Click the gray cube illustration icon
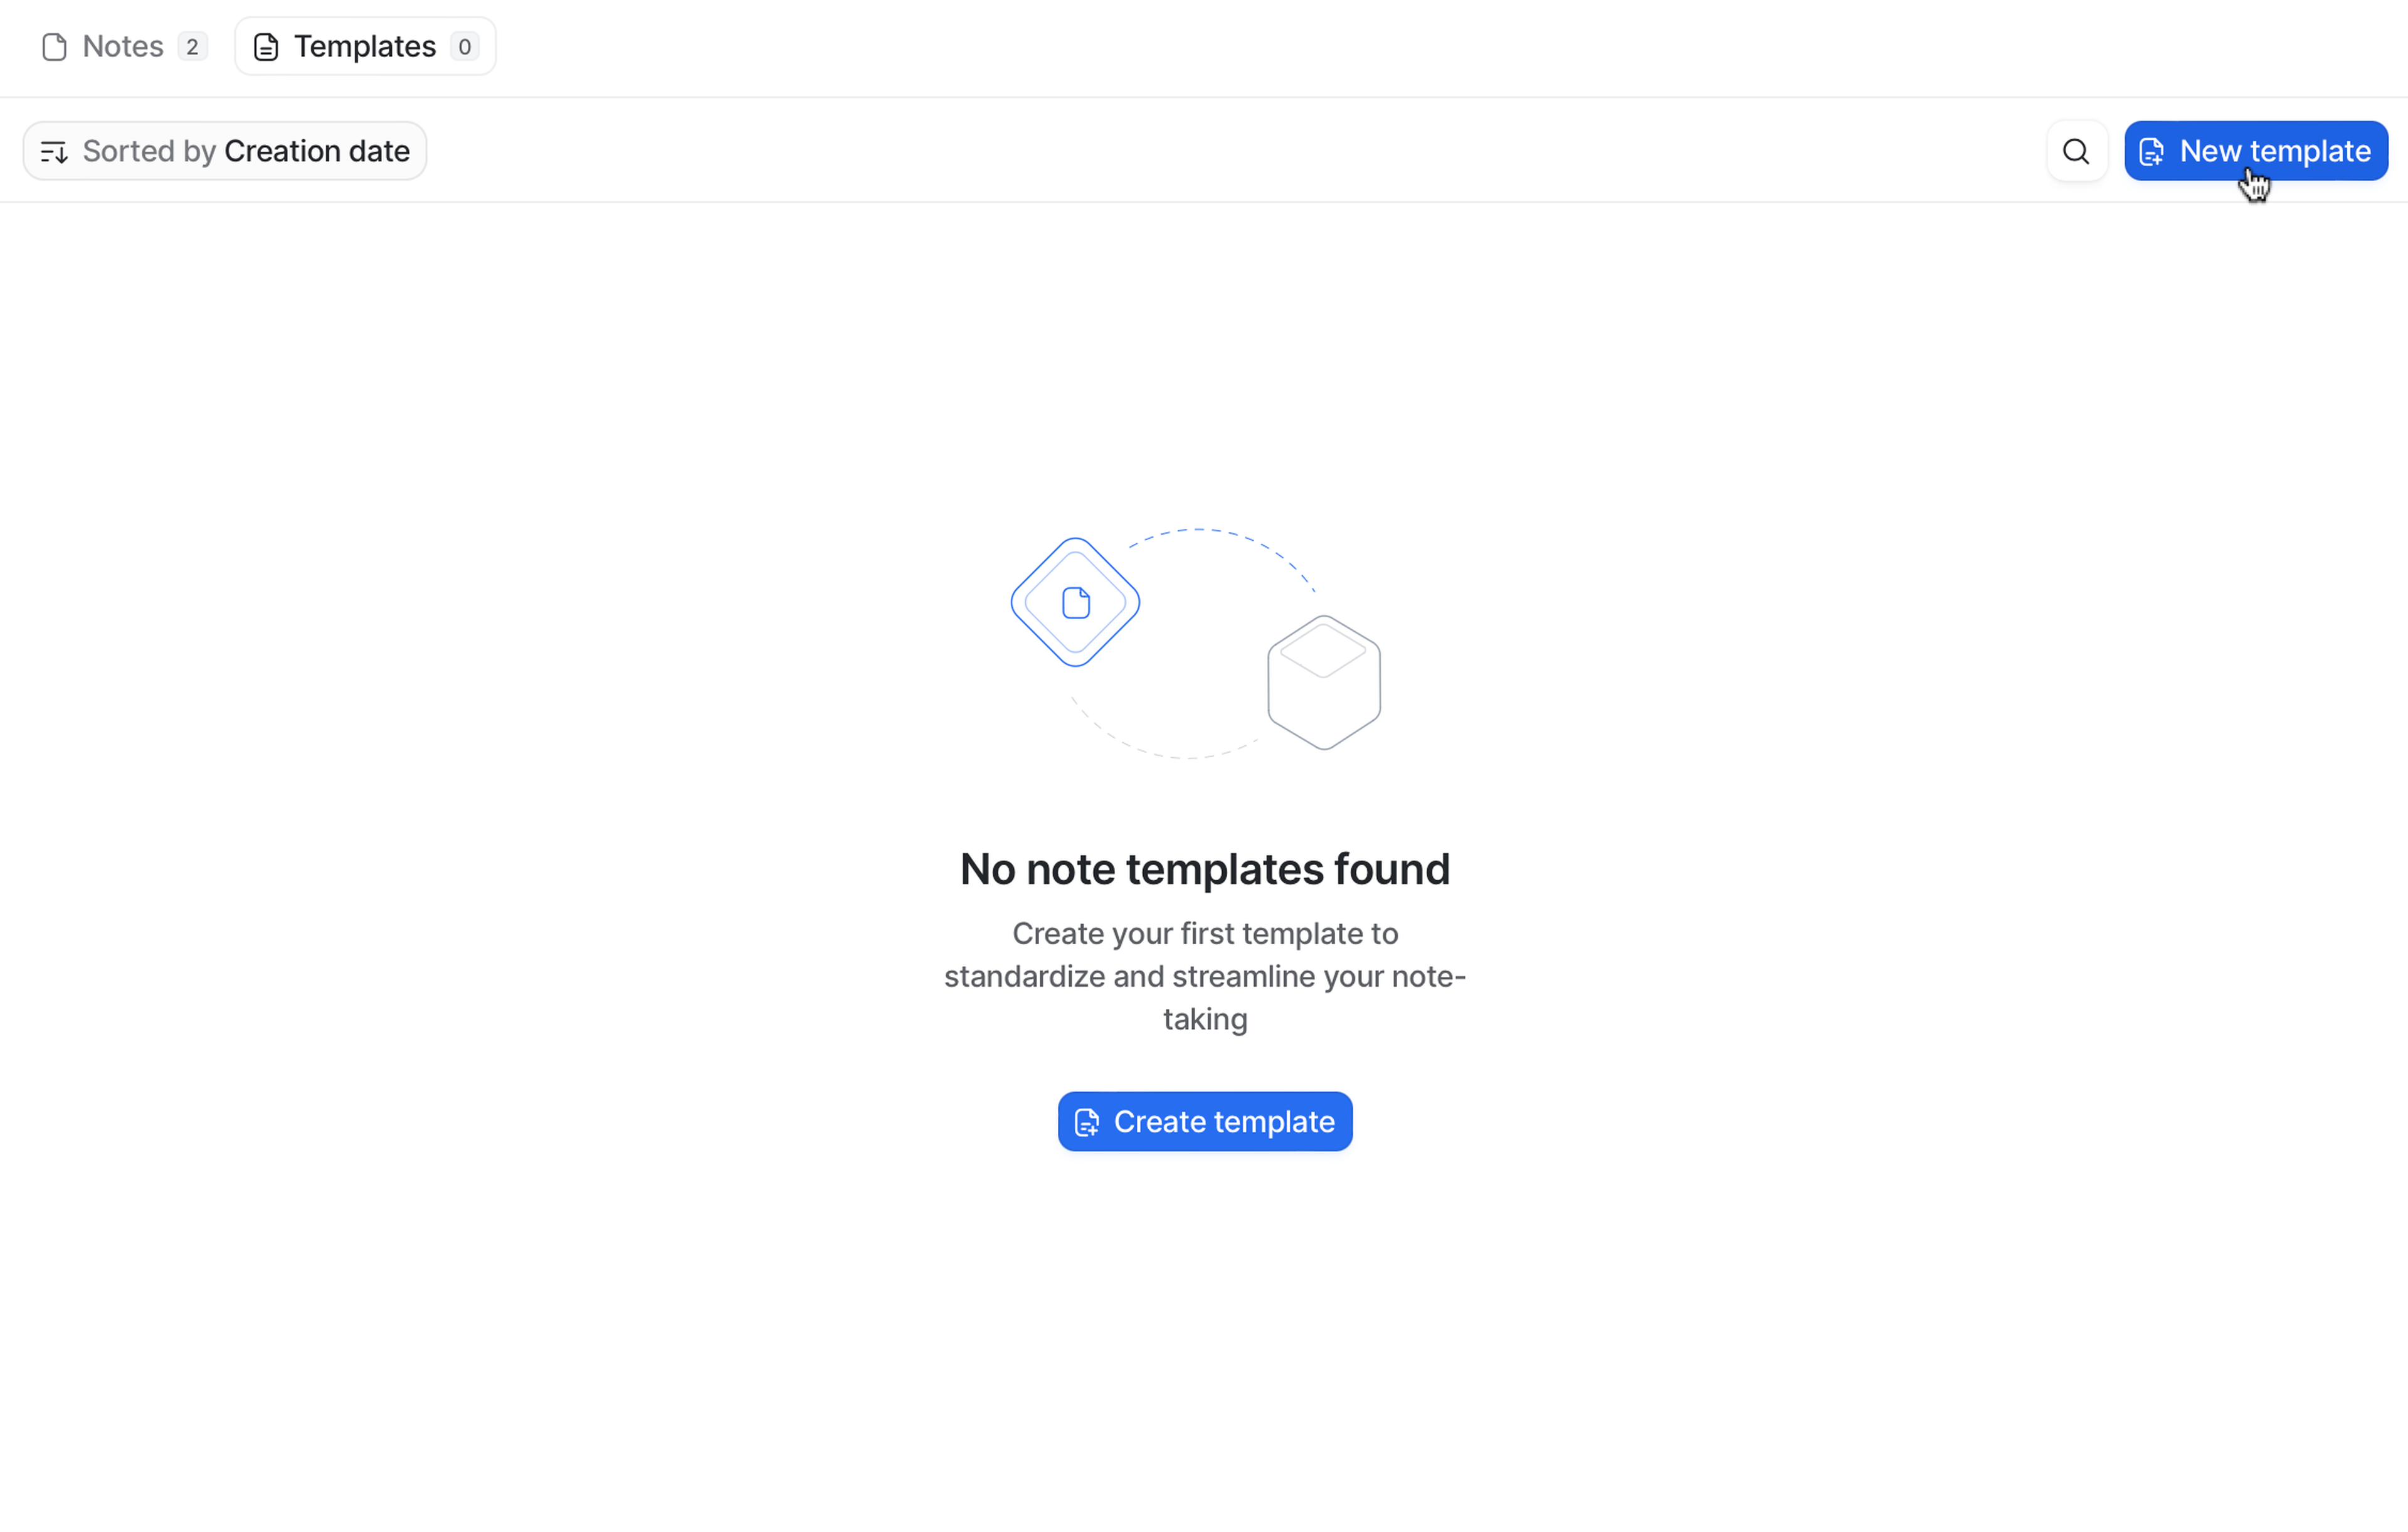 click(x=1324, y=683)
